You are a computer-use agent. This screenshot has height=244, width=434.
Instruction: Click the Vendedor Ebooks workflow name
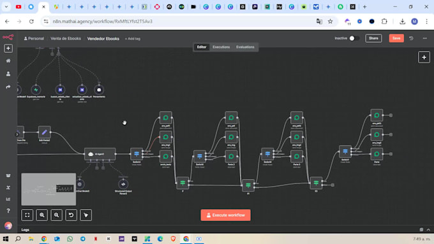pyautogui.click(x=103, y=39)
